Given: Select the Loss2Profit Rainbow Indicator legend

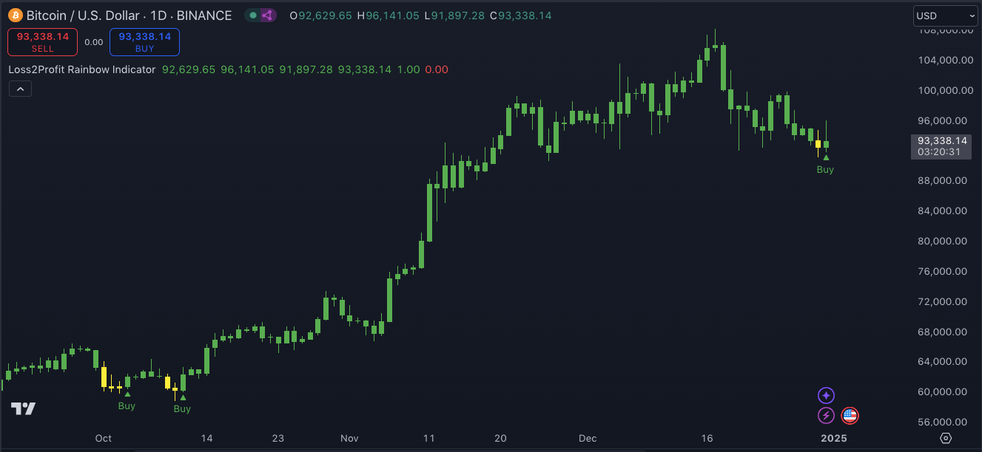Looking at the screenshot, I should 82,69.
